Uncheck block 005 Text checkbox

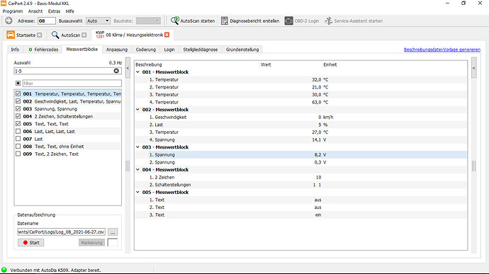18,123
